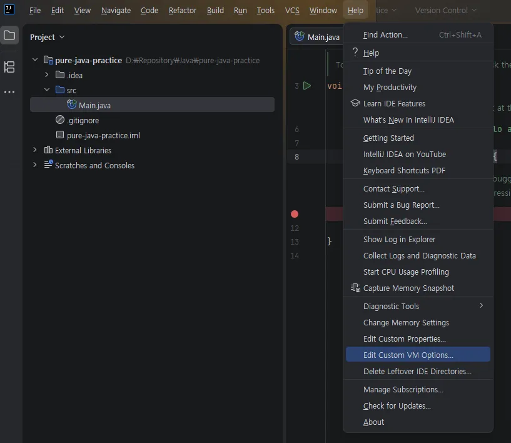Open the Run menu
This screenshot has height=443, width=511.
tap(240, 11)
